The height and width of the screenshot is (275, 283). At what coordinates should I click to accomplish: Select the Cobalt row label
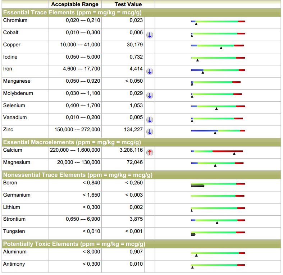[x=11, y=32]
